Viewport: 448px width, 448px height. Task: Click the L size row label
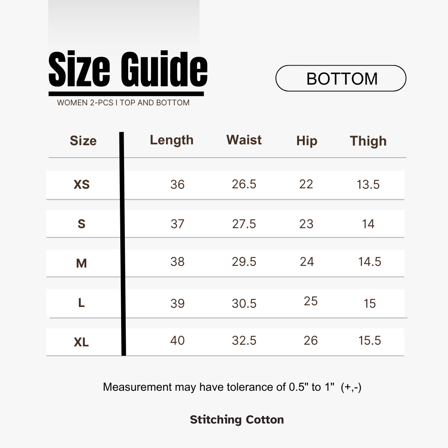[81, 302]
